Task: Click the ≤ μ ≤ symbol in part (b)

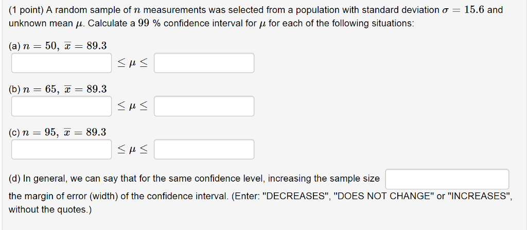Action: click(132, 107)
